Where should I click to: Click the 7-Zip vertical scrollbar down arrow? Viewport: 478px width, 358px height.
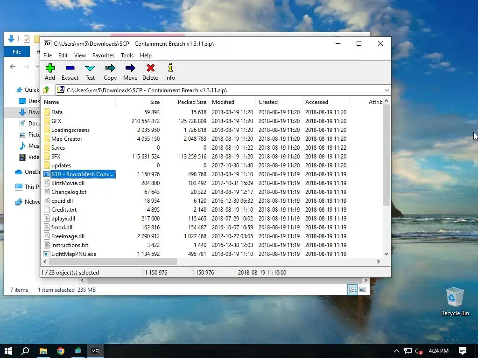(386, 254)
